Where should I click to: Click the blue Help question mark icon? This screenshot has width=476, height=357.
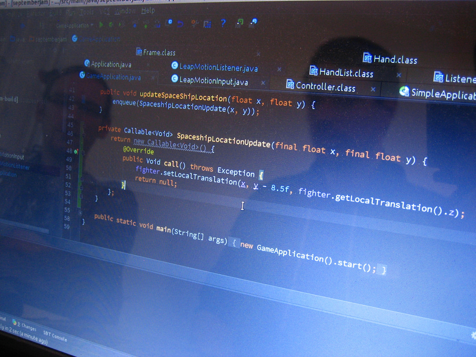(223, 23)
